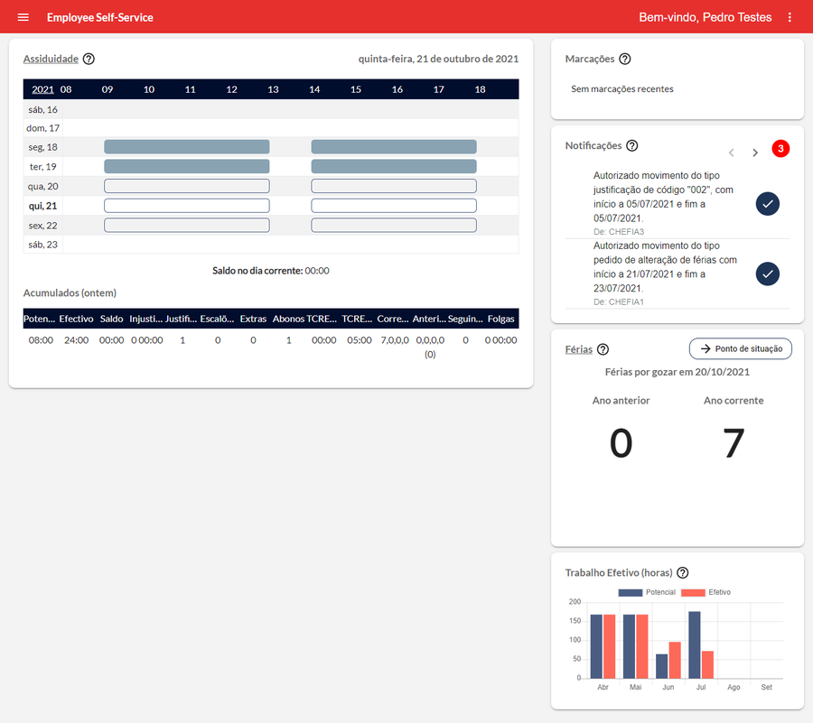Select Wednesday 20 afternoon shift bar
Image resolution: width=813 pixels, height=723 pixels.
click(x=394, y=186)
